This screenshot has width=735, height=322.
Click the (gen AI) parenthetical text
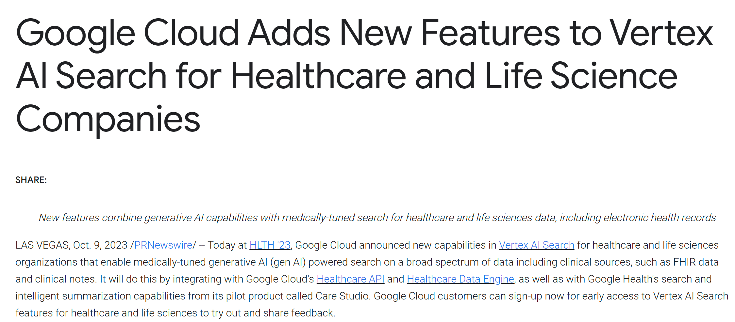click(288, 262)
